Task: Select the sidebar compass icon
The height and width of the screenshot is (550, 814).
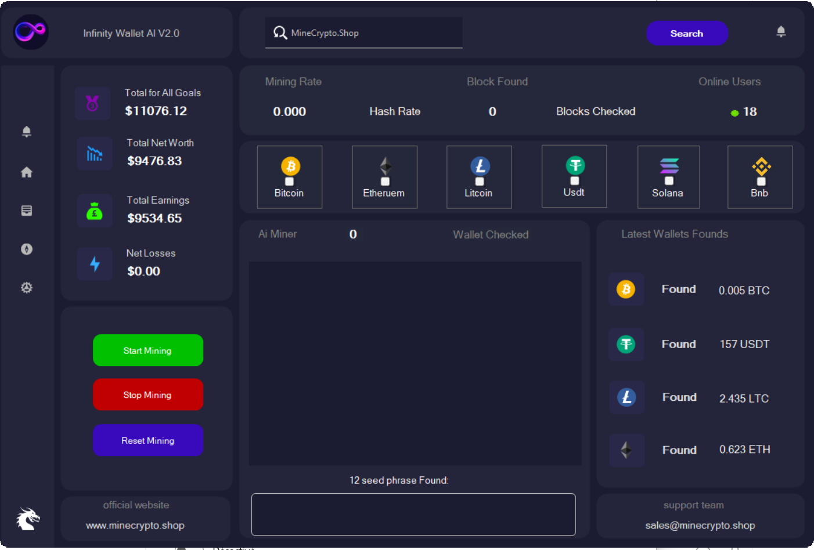Action: (x=27, y=249)
